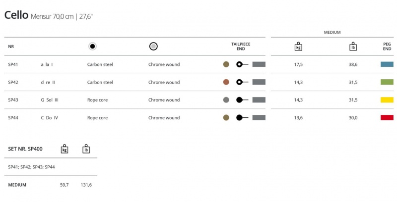Select the red peg end swatch for SP44
This screenshot has width=397, height=202.
click(x=387, y=118)
